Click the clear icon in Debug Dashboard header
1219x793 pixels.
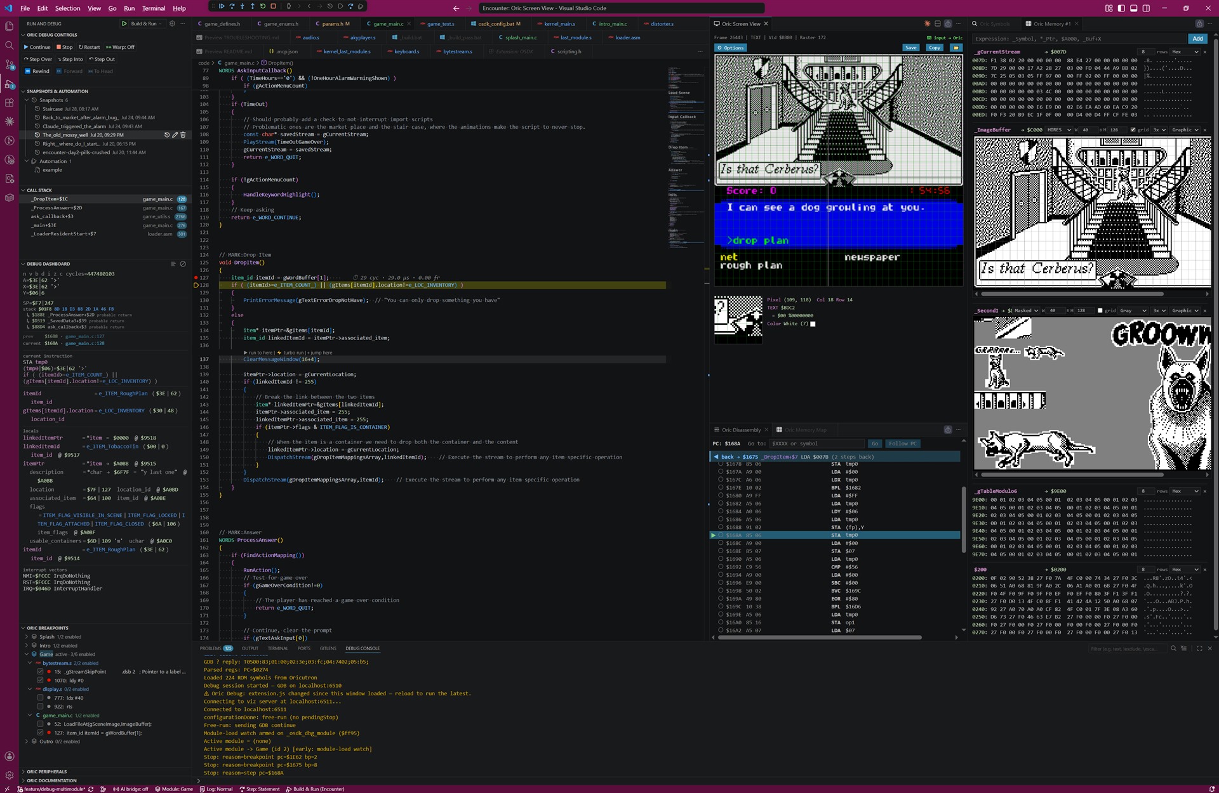click(x=183, y=264)
